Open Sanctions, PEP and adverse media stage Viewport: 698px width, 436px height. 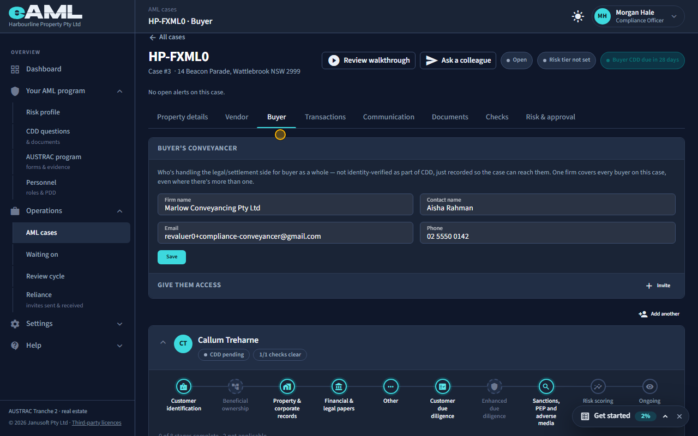click(546, 386)
